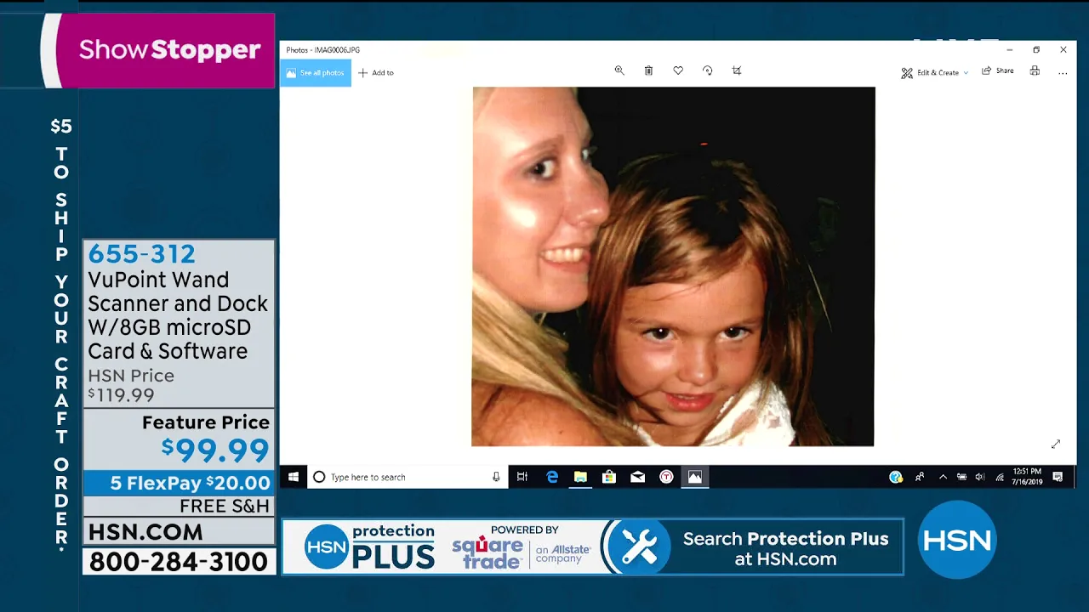Rotate the photo using the rotate icon
The height and width of the screenshot is (612, 1089).
(707, 71)
